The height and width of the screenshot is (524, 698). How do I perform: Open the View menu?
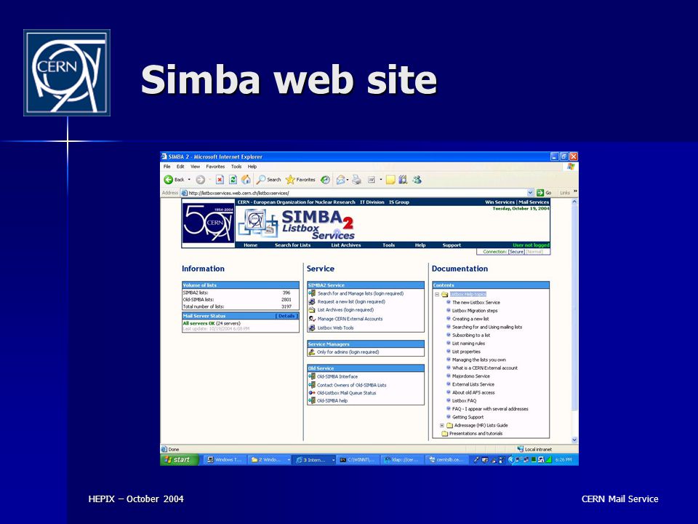click(x=195, y=167)
